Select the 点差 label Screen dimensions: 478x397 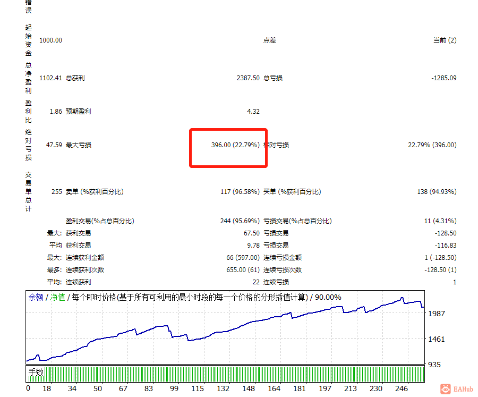pos(269,40)
